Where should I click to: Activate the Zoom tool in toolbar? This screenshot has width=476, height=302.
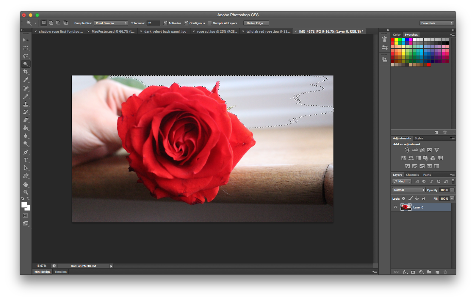coord(26,192)
